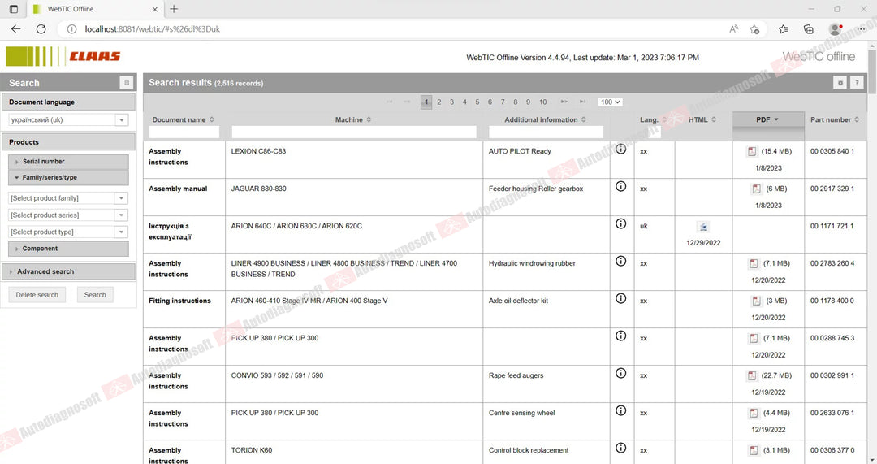The height and width of the screenshot is (464, 877).
Task: Sort by Document name column
Action: (184, 119)
